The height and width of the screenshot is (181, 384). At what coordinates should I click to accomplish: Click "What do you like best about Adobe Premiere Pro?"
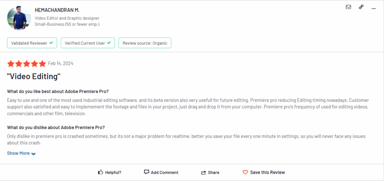(58, 91)
